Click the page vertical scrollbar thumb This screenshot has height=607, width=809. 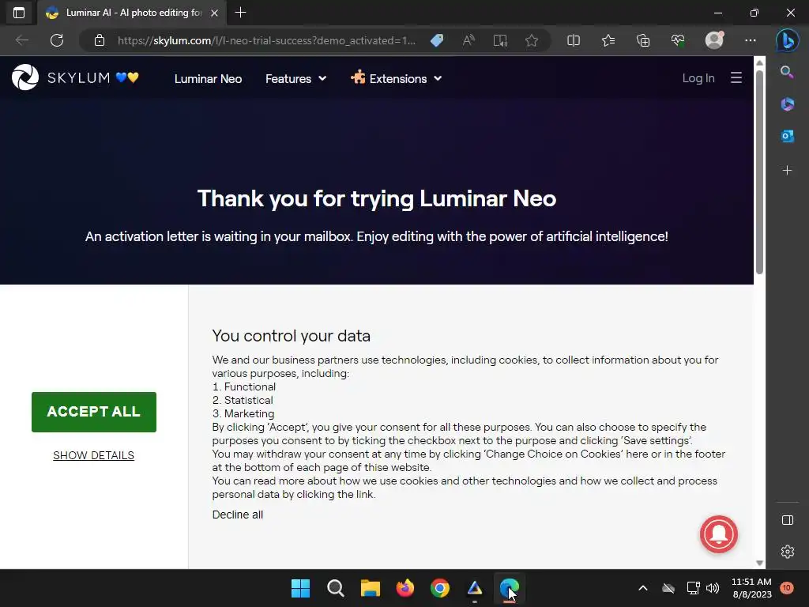pos(759,172)
